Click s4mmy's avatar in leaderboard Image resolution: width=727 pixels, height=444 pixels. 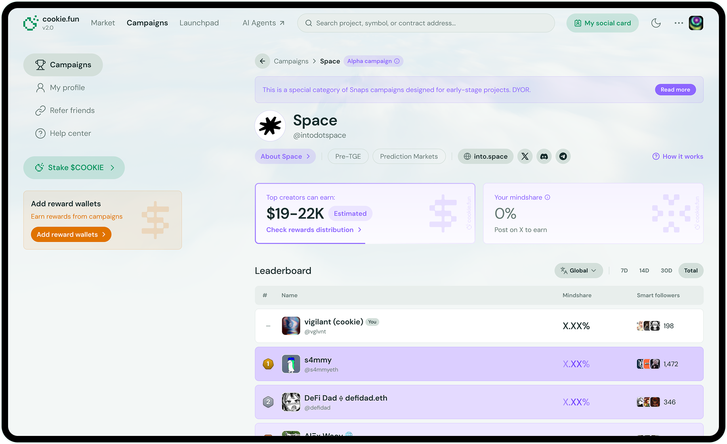pyautogui.click(x=291, y=364)
